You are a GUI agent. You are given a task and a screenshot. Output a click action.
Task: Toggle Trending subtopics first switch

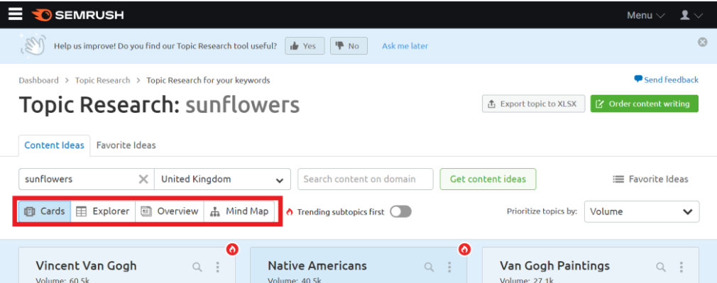pos(400,211)
